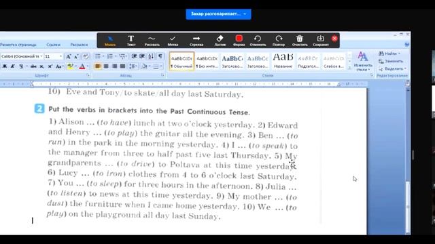Open the Форма red color format option
The height and width of the screenshot is (244, 435).
[239, 41]
